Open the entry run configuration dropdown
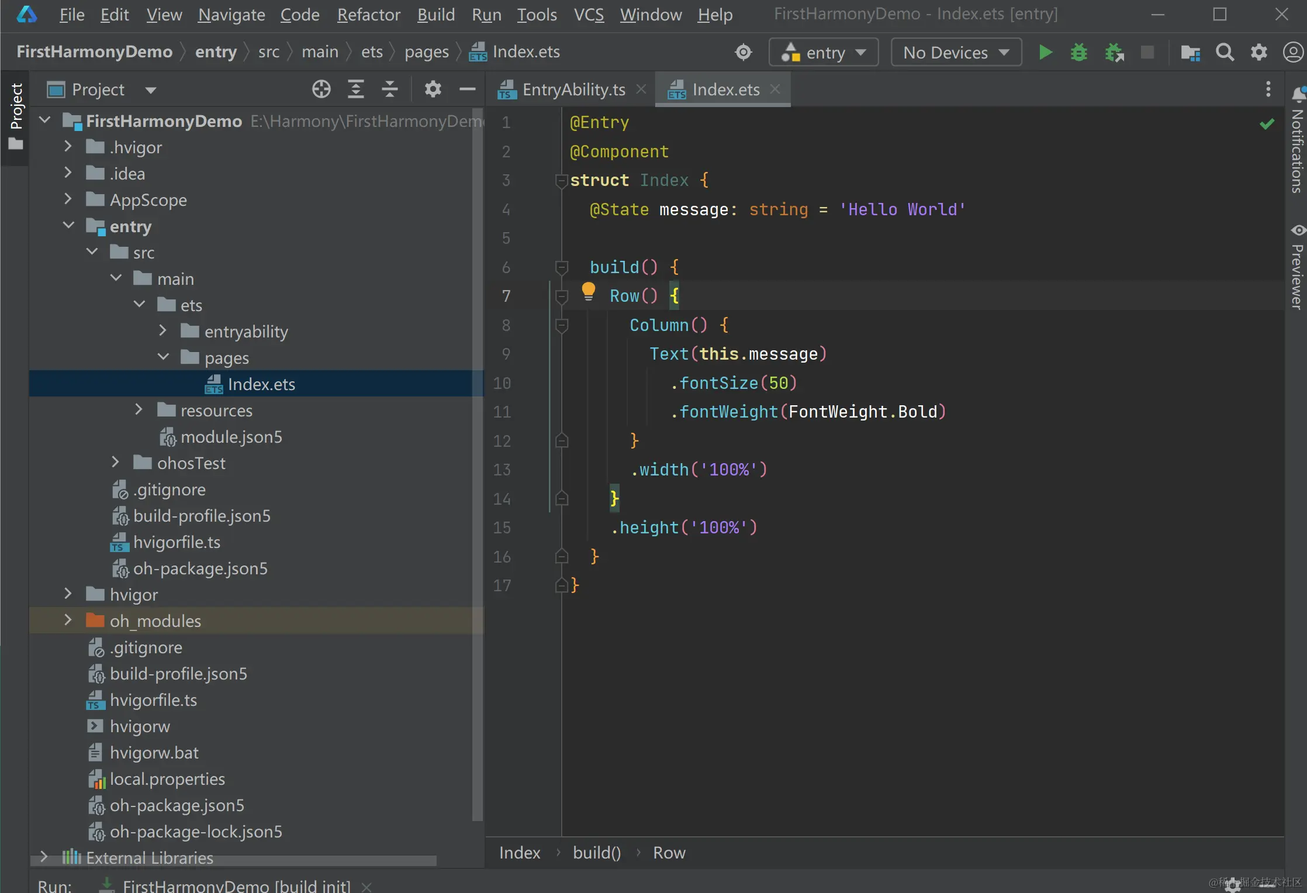Viewport: 1307px width, 893px height. click(824, 53)
